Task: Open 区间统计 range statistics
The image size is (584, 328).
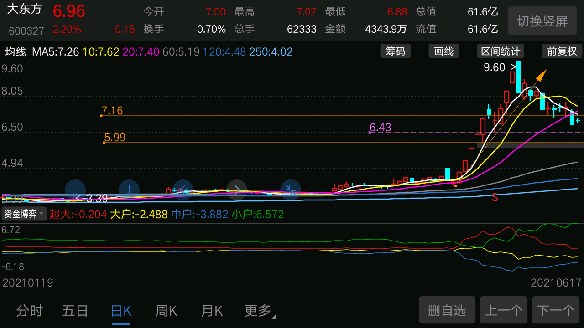Action: tap(501, 51)
